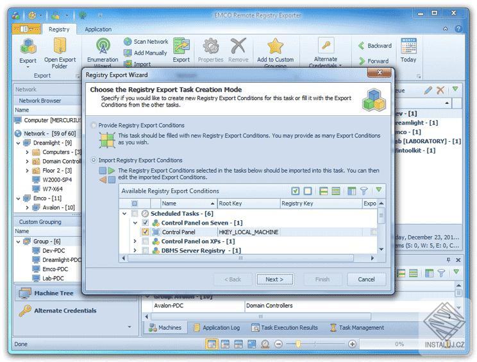Image resolution: width=477 pixels, height=362 pixels.
Task: Uncheck Control Panel on Seven checkbox
Action: point(146,223)
